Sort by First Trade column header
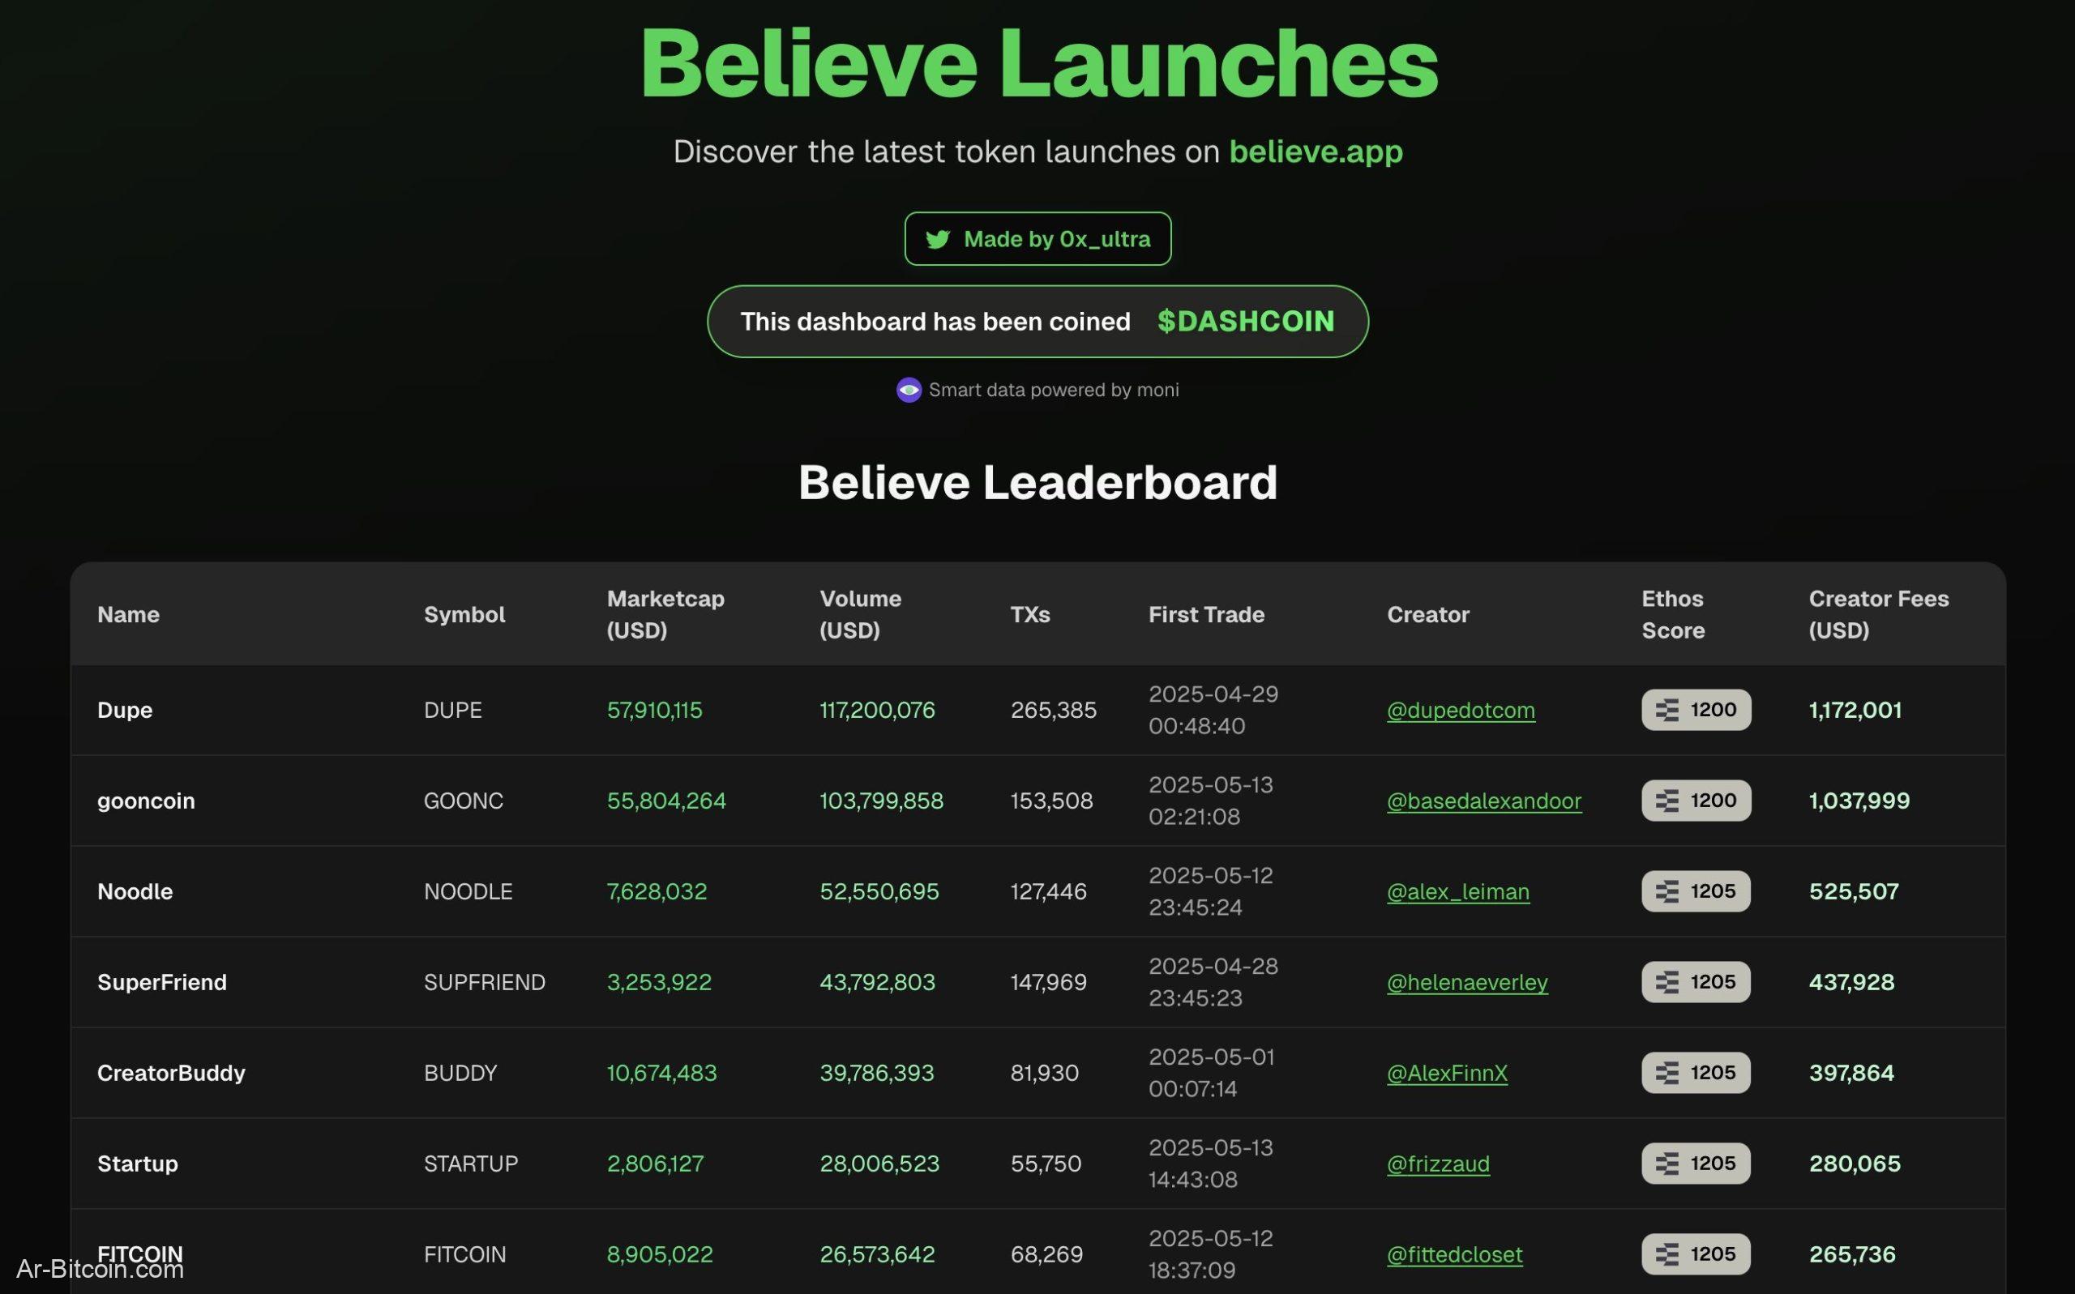2075x1294 pixels. pos(1206,614)
